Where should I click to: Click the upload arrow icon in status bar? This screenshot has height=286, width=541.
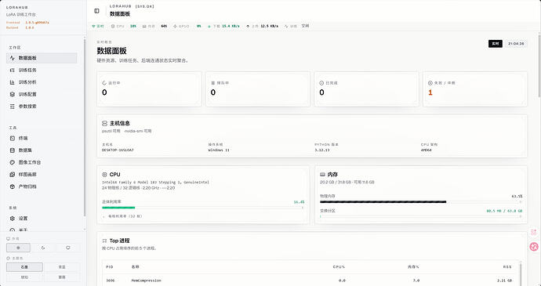click(x=248, y=26)
